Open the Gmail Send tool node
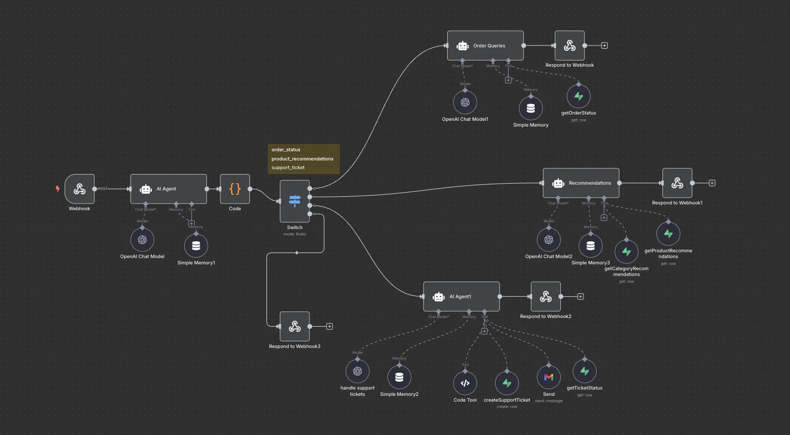 point(549,377)
